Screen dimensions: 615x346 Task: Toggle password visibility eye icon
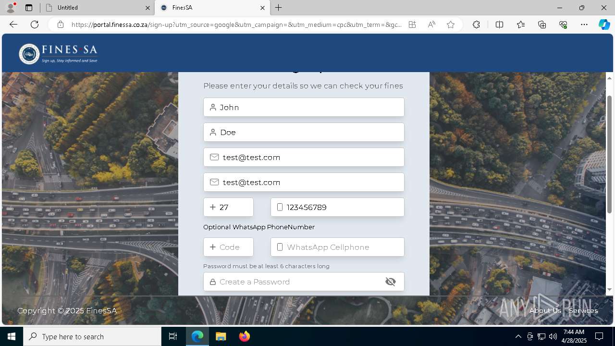tap(391, 282)
